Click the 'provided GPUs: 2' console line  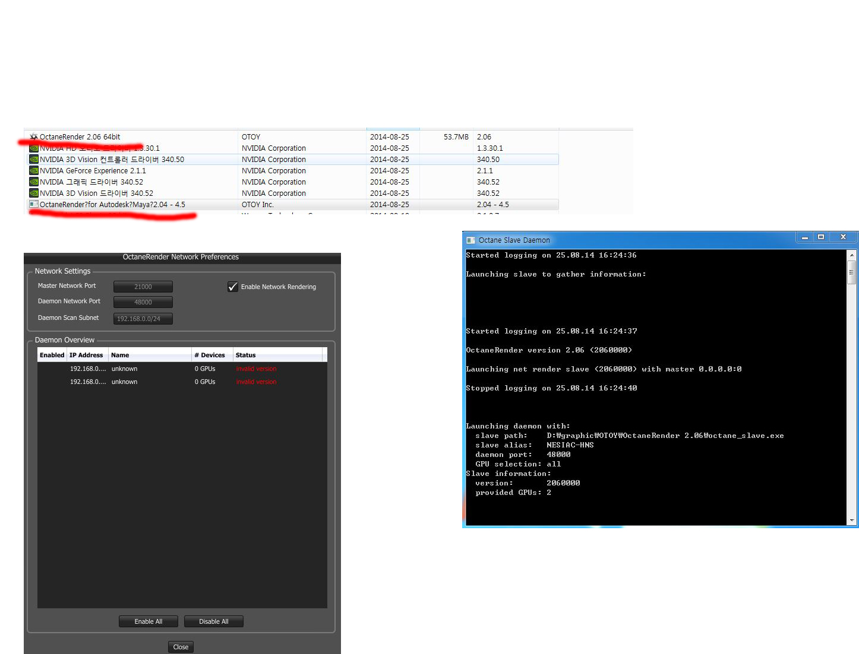coord(513,493)
